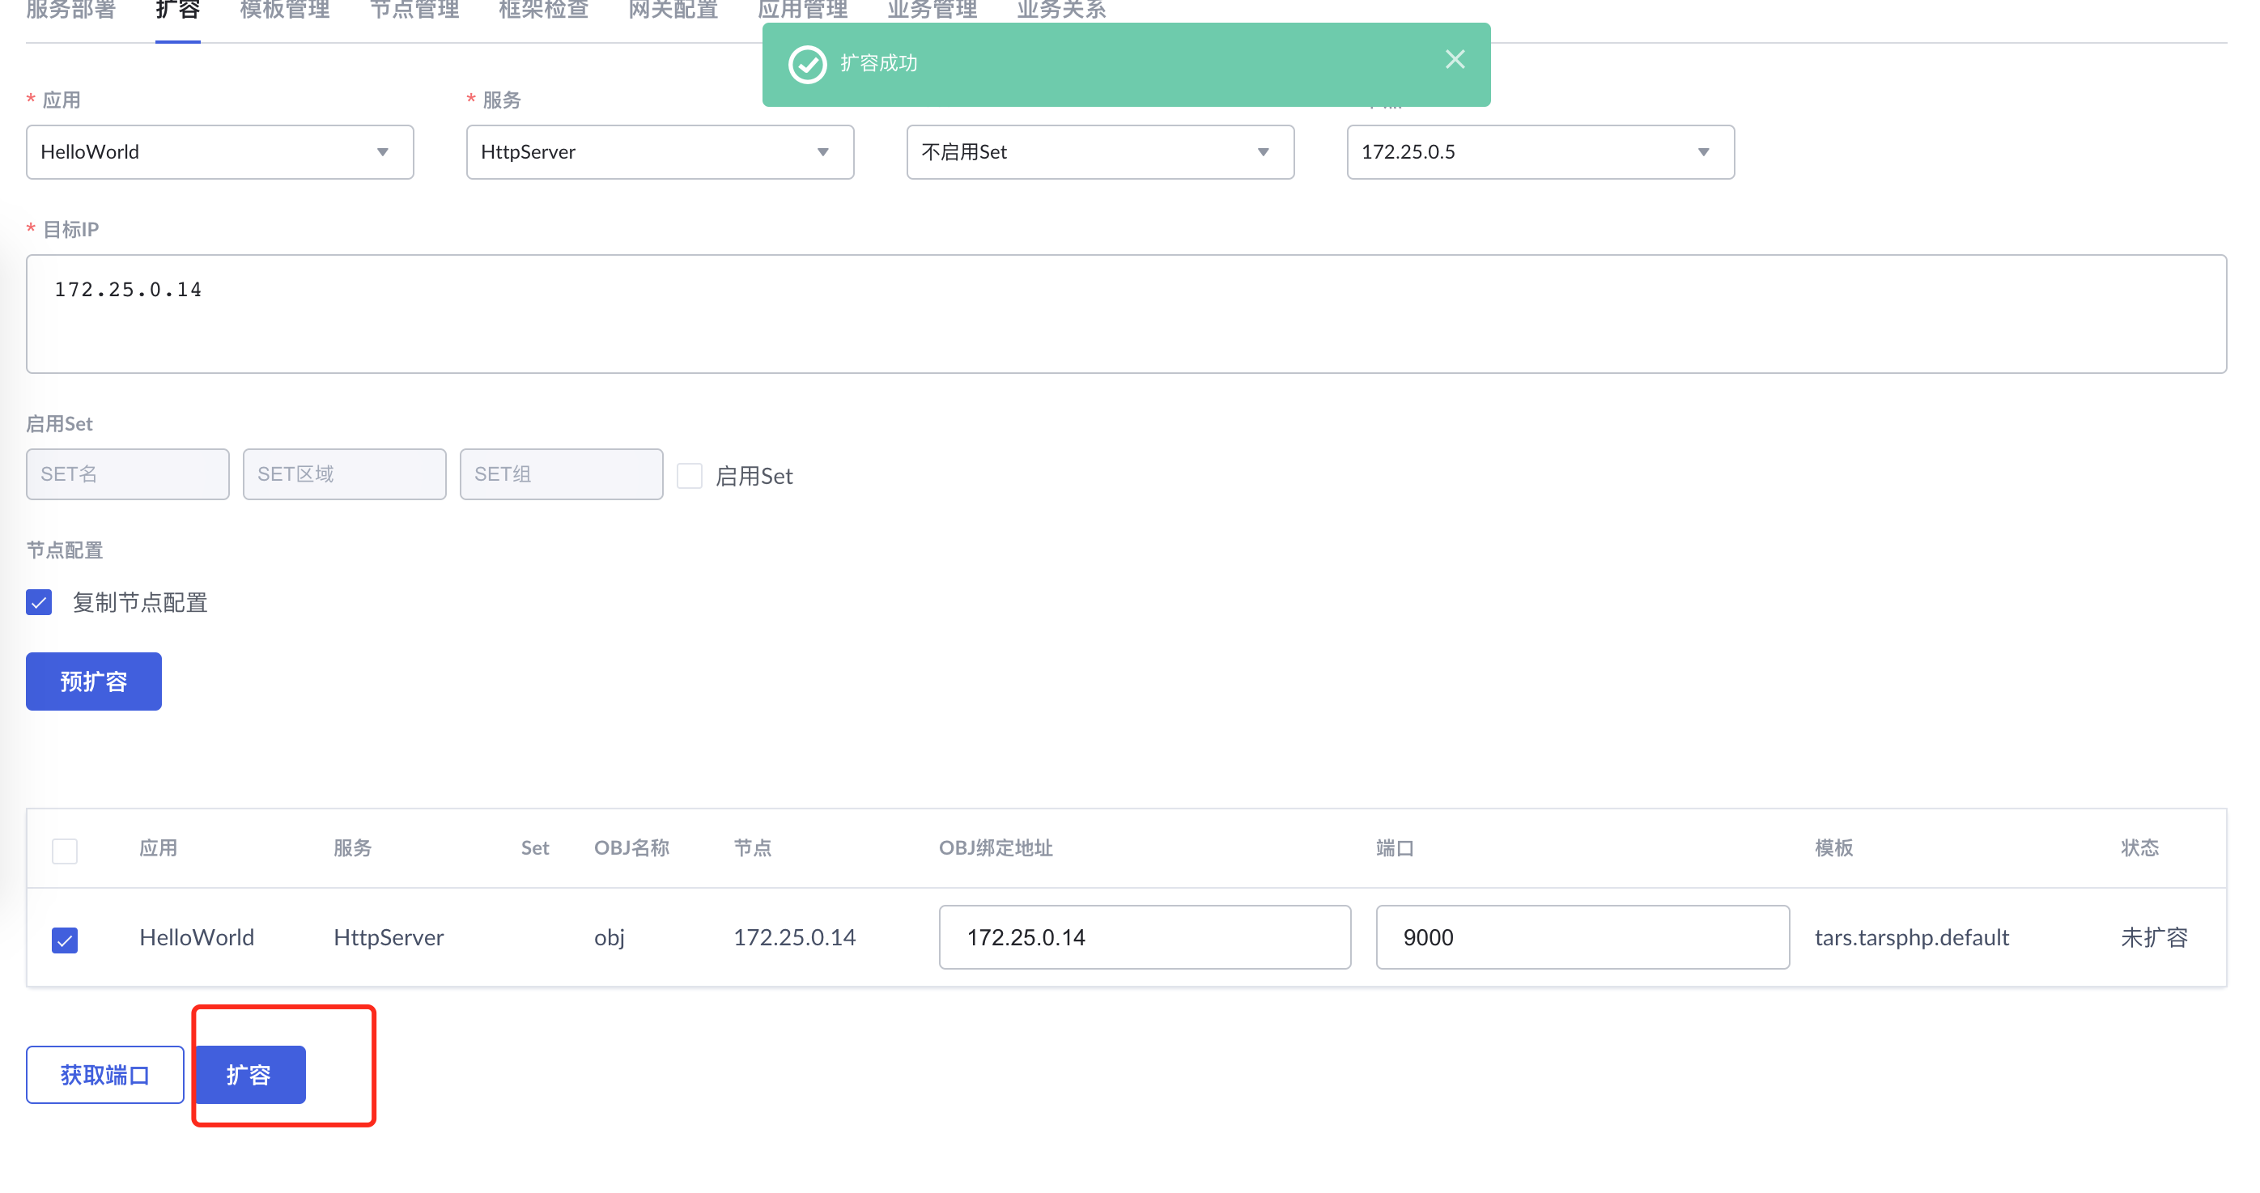This screenshot has height=1193, width=2260.
Task: Go to the 框架检查 tab
Action: click(x=543, y=11)
